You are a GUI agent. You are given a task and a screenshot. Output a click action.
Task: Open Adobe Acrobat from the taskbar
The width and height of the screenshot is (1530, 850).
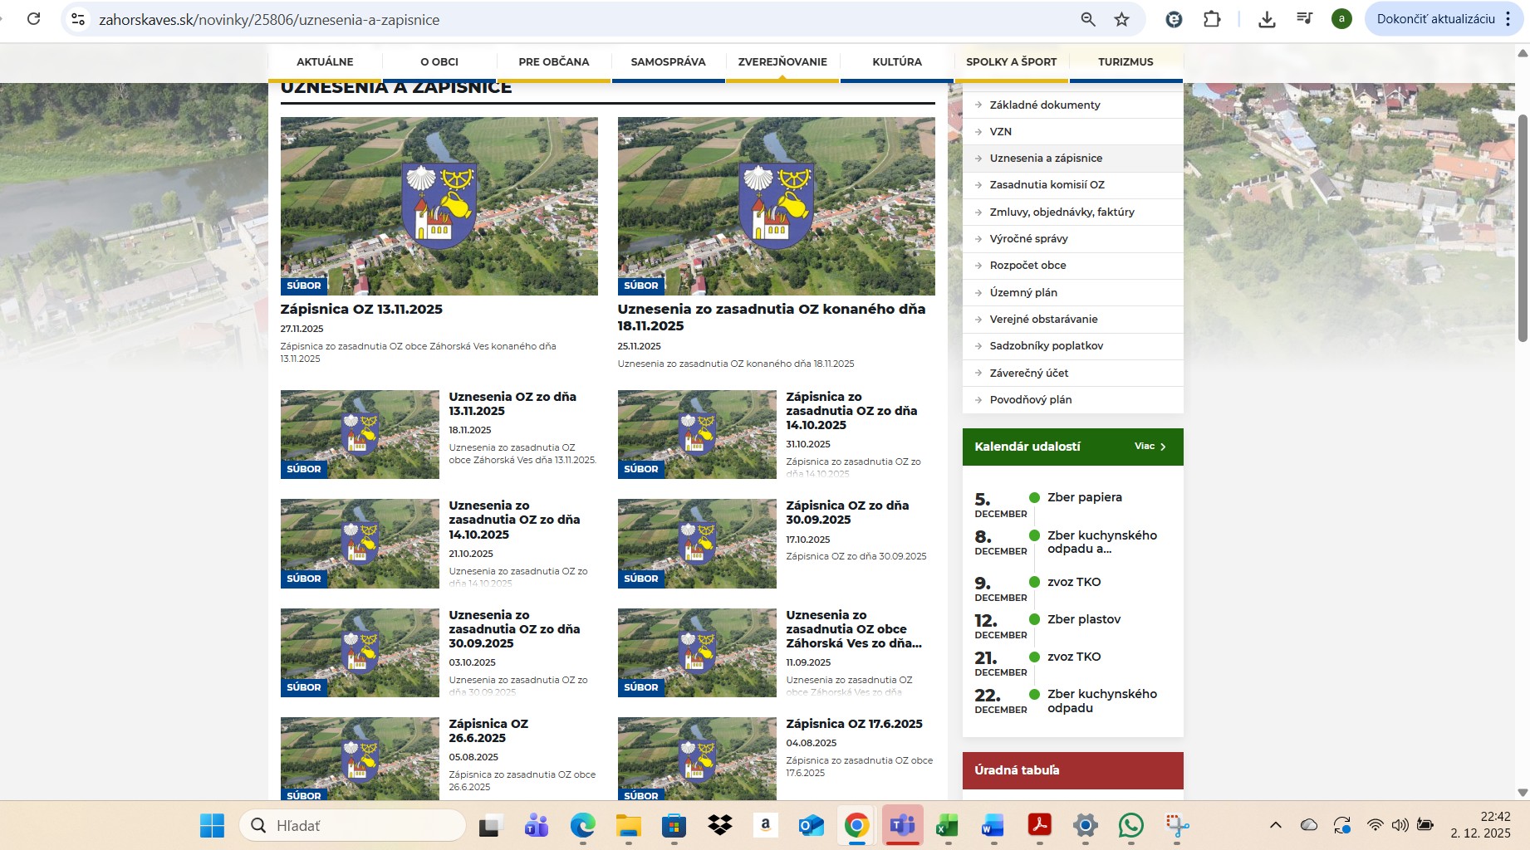[1039, 825]
